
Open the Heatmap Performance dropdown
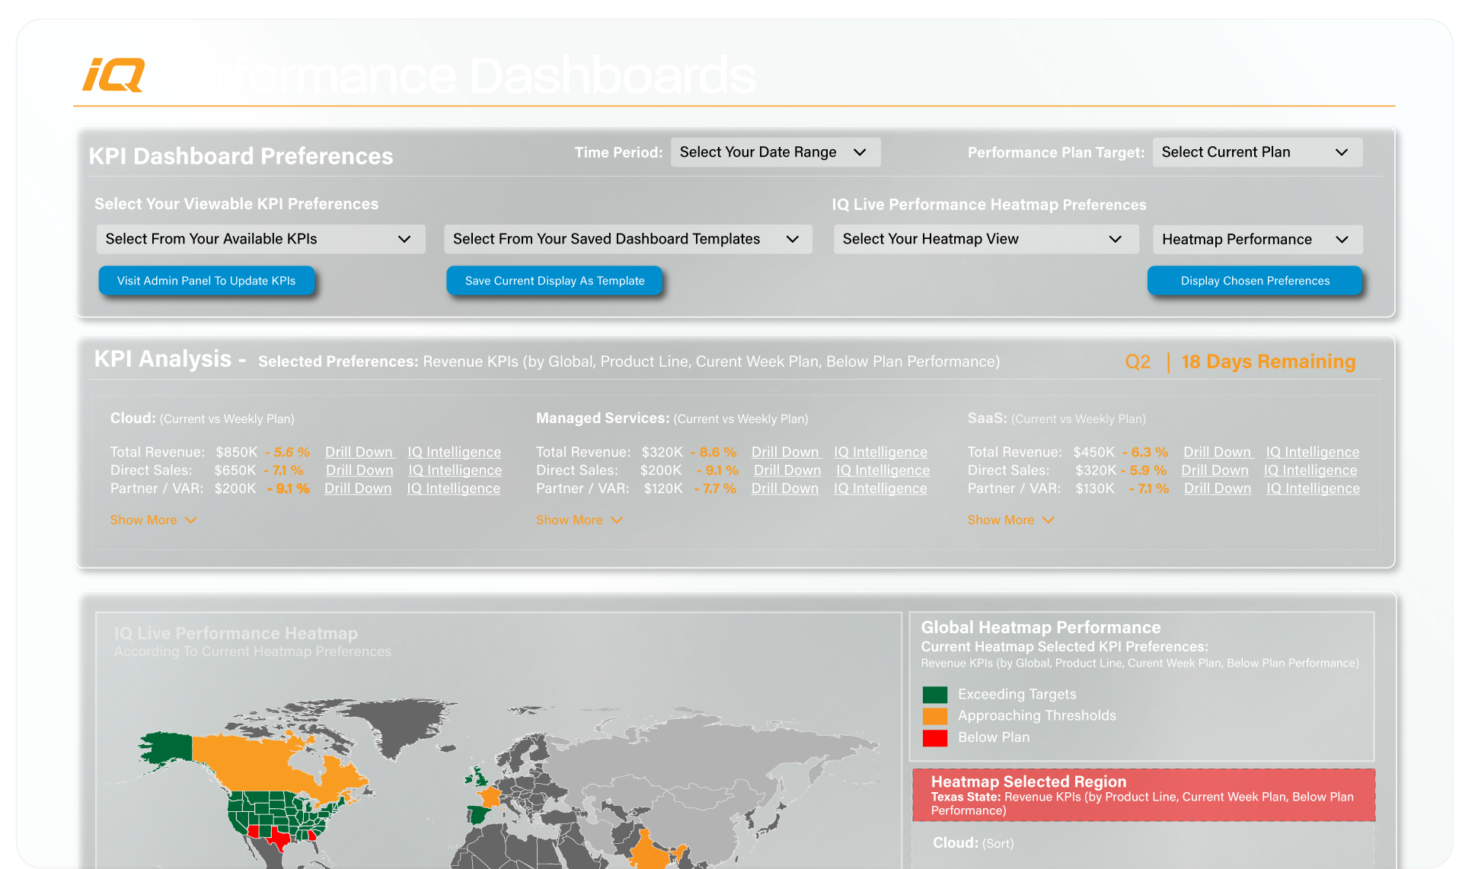1256,240
